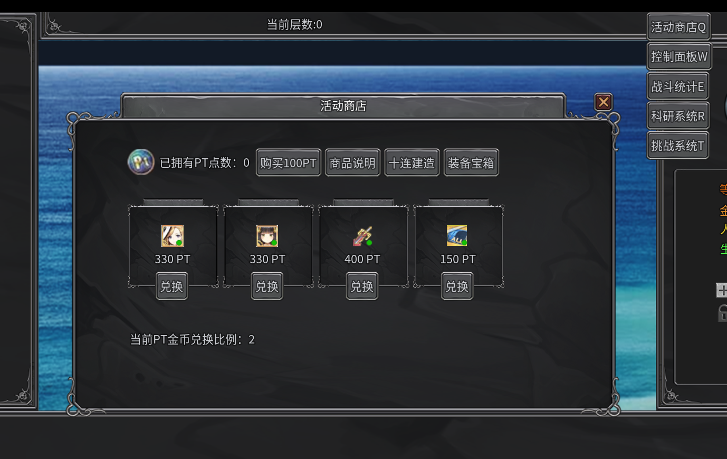
Task: Open 商品说明 item description
Action: pos(352,162)
